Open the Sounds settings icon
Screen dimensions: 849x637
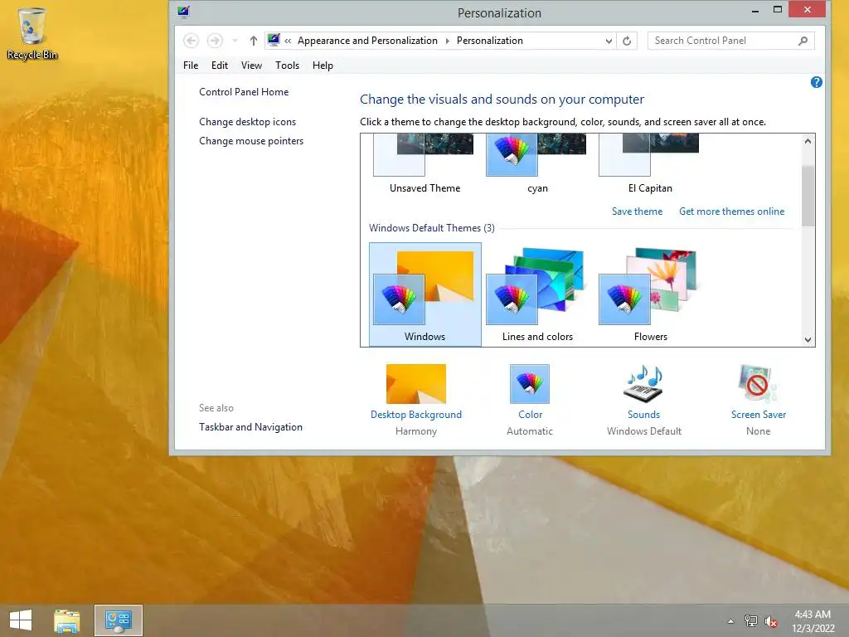(643, 383)
